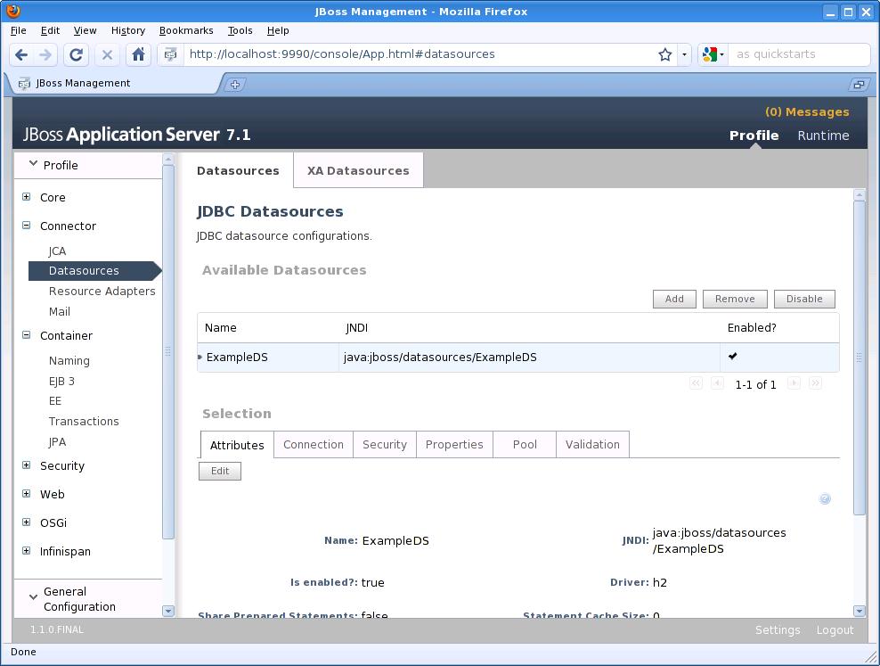Image resolution: width=880 pixels, height=666 pixels.
Task: Click the Remove datasource button
Action: (735, 299)
